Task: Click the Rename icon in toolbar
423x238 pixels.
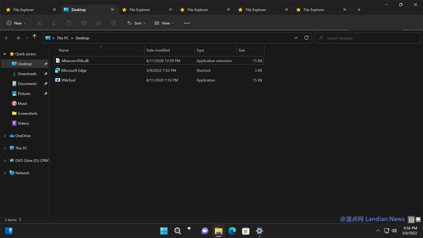Action: (x=84, y=23)
